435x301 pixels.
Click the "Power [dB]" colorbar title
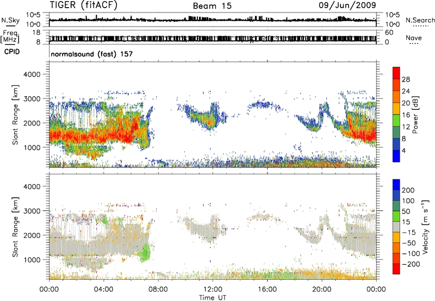click(x=415, y=115)
